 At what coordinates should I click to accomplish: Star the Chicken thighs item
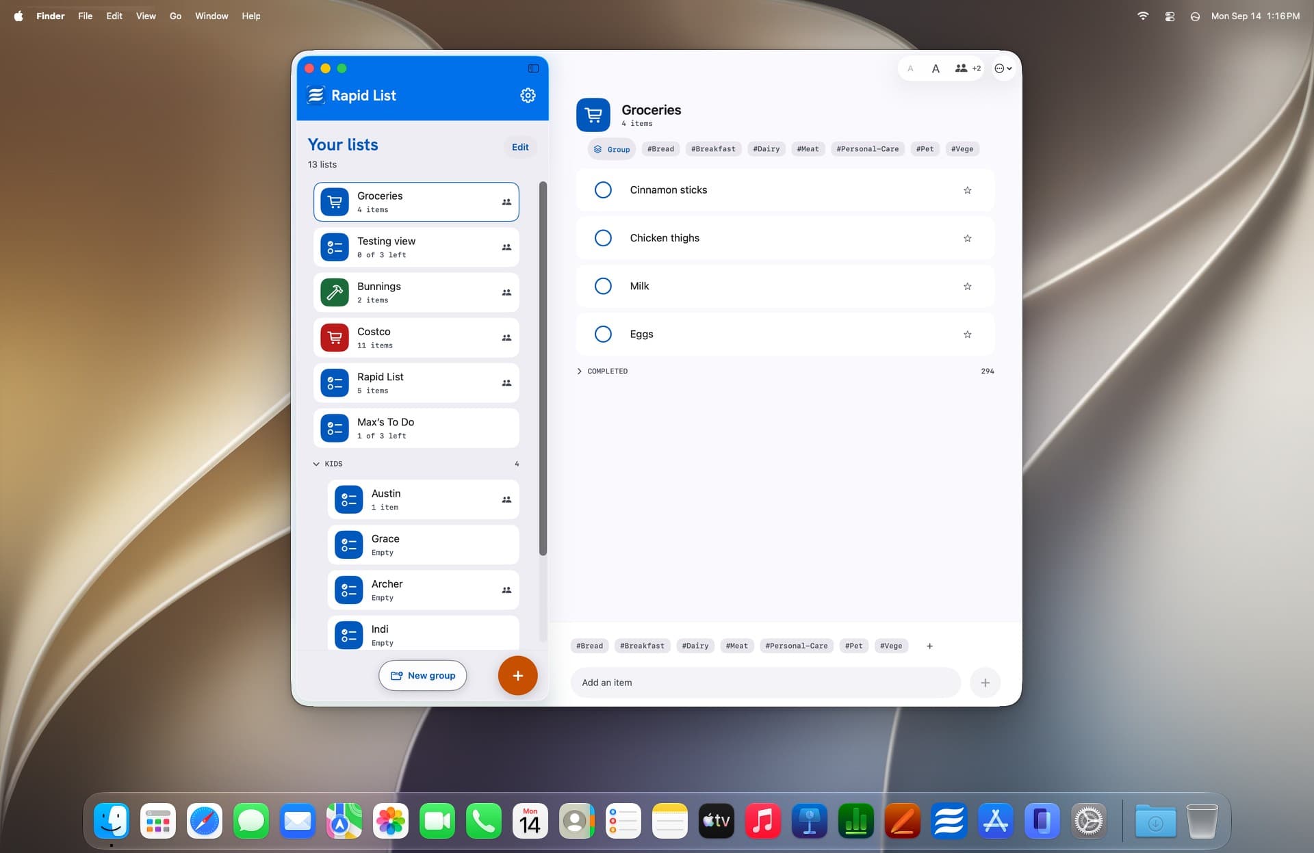[967, 238]
